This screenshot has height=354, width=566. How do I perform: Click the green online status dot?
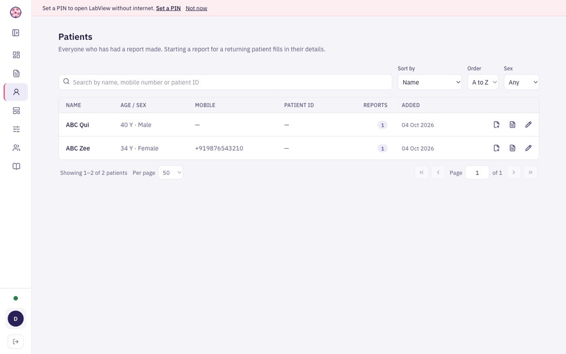15,298
